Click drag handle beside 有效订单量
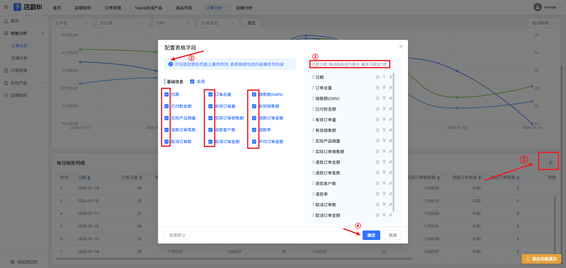Image resolution: width=566 pixels, height=268 pixels. click(313, 120)
